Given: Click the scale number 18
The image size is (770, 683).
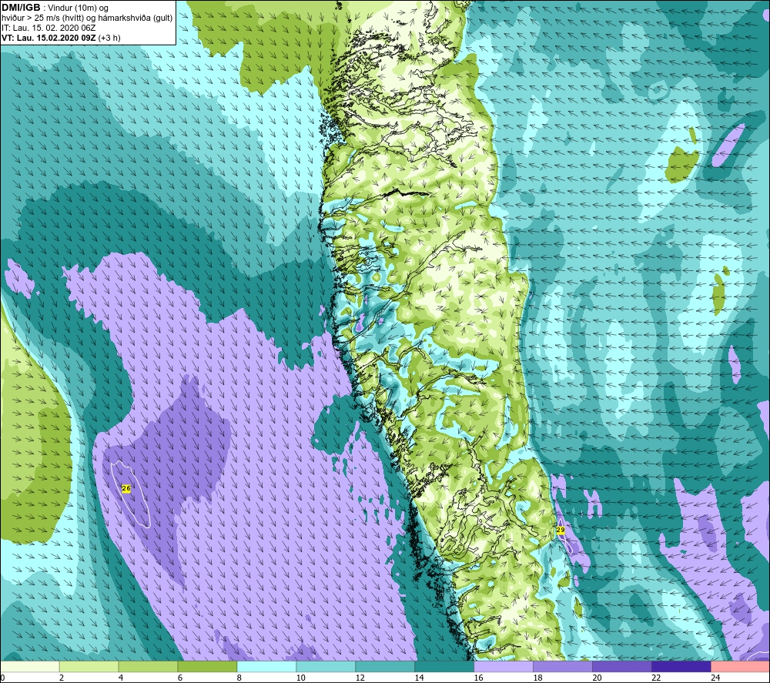Looking at the screenshot, I should click(x=537, y=678).
